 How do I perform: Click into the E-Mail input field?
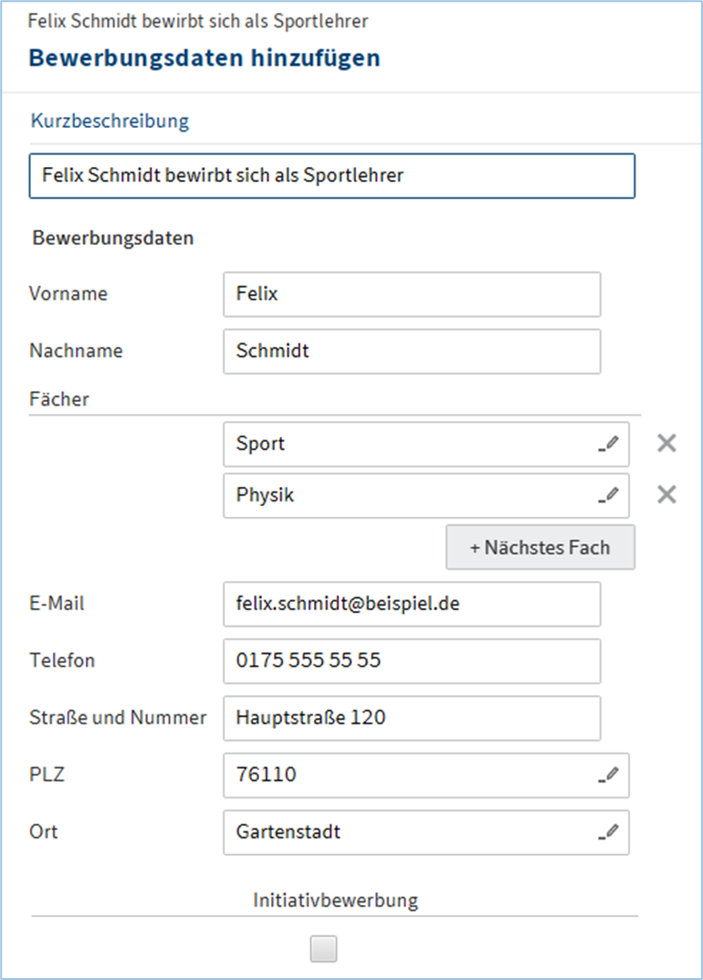coord(411,604)
